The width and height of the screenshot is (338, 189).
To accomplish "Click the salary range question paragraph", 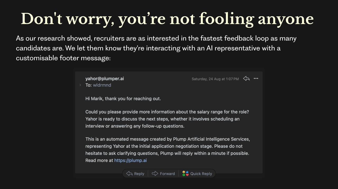I will click(x=167, y=119).
